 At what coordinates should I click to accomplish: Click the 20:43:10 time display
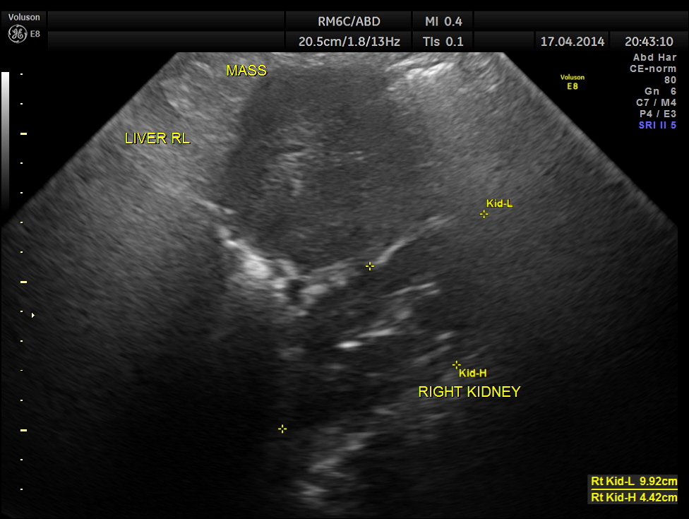pyautogui.click(x=649, y=42)
